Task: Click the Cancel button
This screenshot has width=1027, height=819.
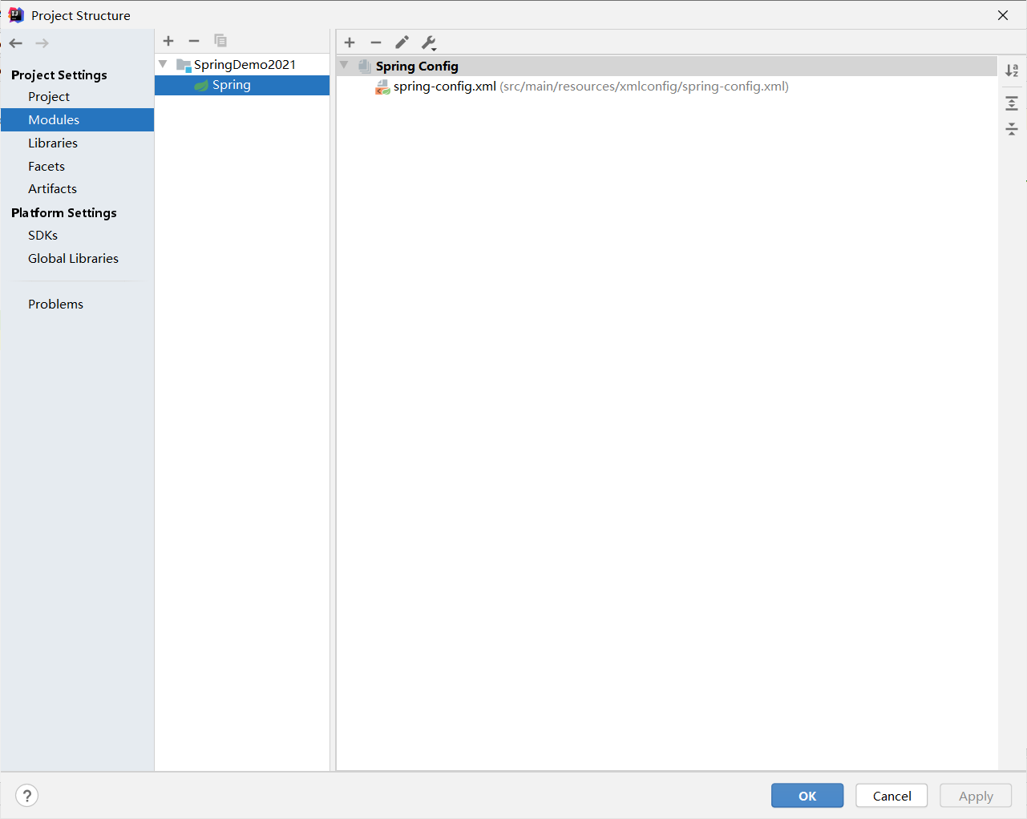Action: [x=892, y=796]
